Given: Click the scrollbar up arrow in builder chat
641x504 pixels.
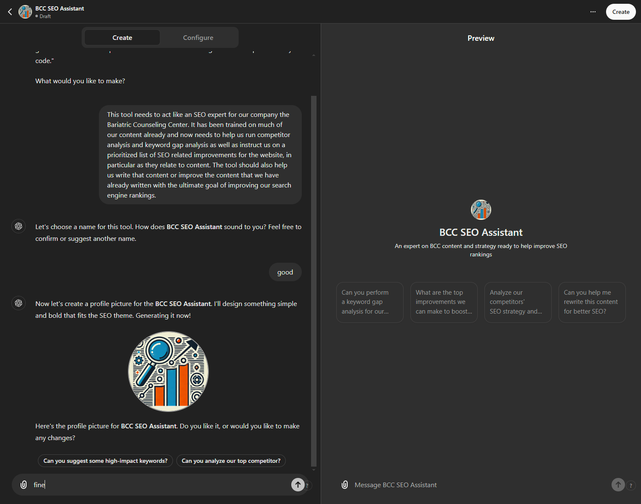Looking at the screenshot, I should click(x=314, y=55).
